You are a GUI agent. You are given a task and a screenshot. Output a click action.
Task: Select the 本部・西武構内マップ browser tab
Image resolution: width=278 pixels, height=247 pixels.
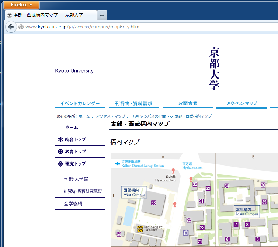(51, 15)
